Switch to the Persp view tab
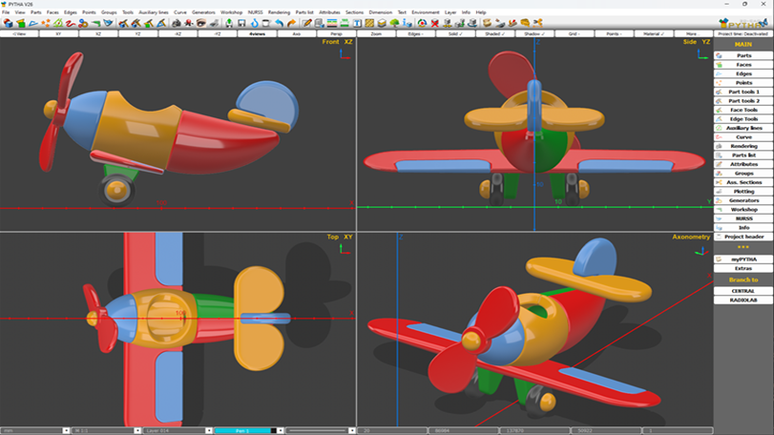The width and height of the screenshot is (774, 435). (x=336, y=33)
